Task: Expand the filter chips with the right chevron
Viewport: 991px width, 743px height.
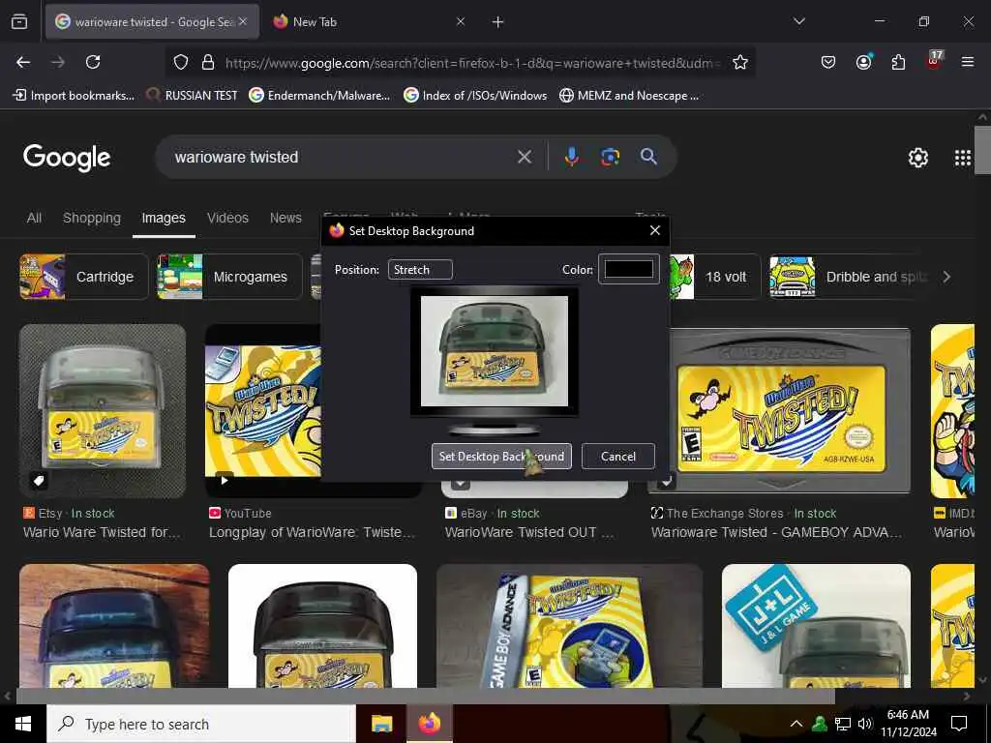Action: pos(946,277)
